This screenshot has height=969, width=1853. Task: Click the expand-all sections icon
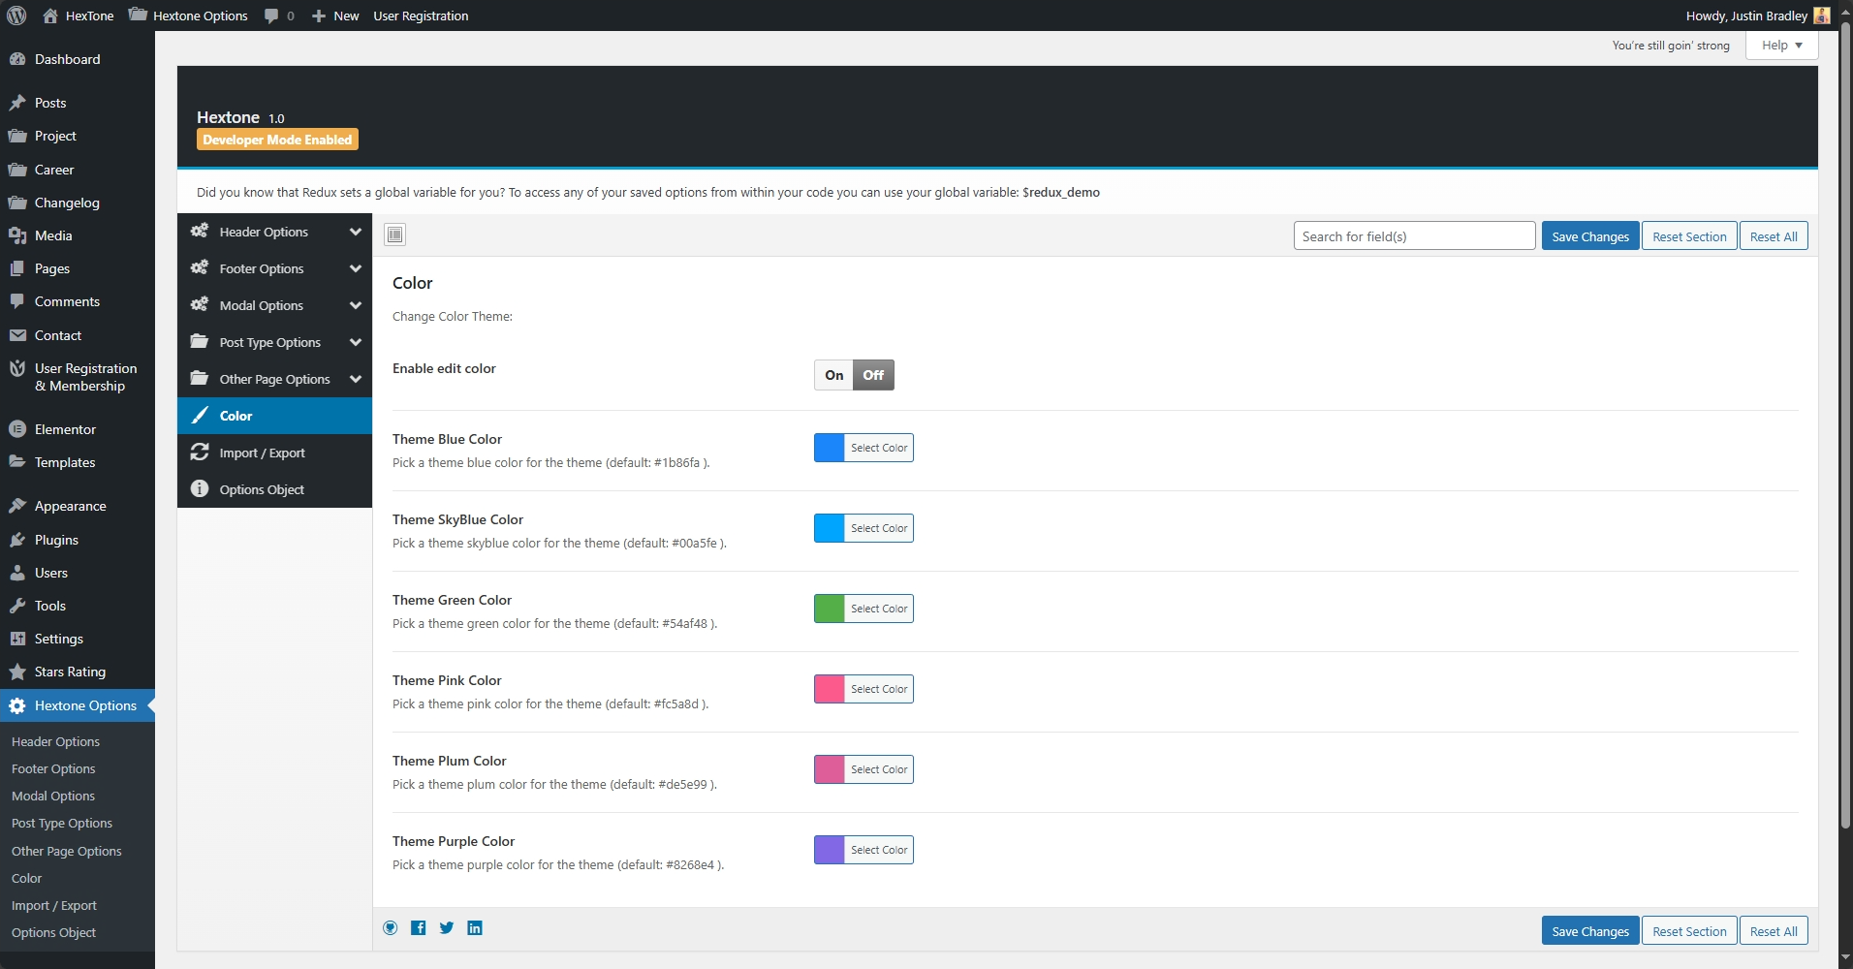click(x=394, y=234)
